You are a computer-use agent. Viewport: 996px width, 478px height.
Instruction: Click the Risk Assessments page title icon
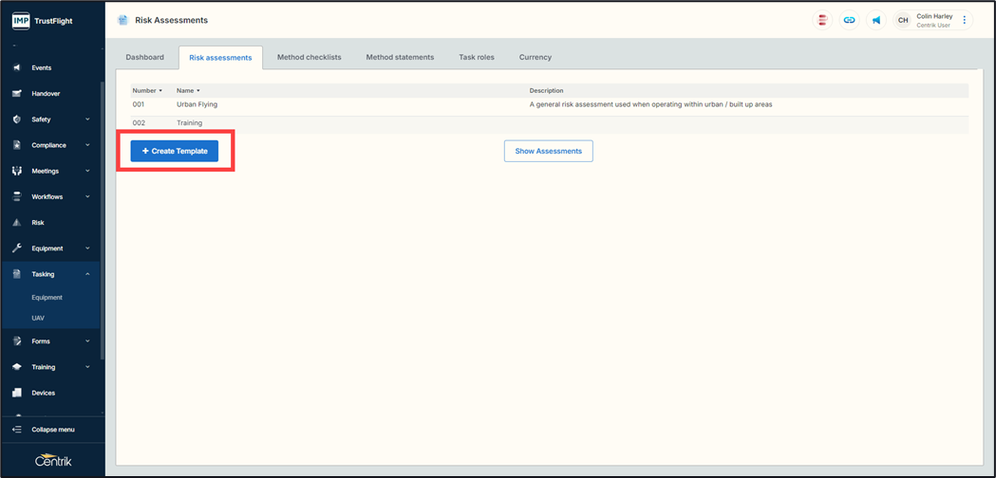tap(122, 20)
